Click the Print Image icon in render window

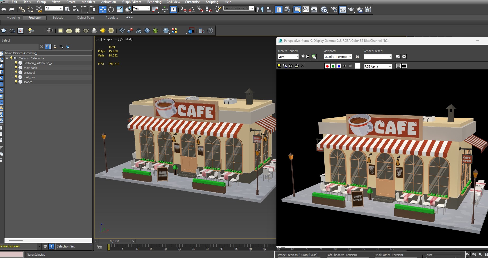pos(296,66)
